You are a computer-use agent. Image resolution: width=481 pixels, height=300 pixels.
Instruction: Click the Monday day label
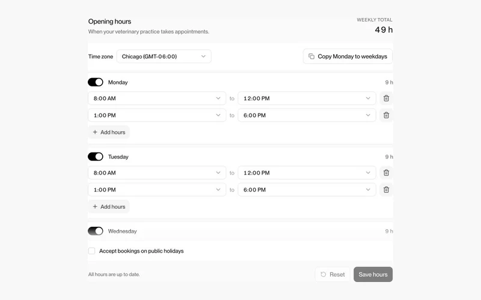click(x=118, y=82)
